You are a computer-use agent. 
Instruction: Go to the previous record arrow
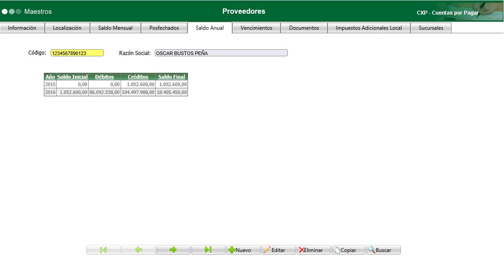click(139, 250)
